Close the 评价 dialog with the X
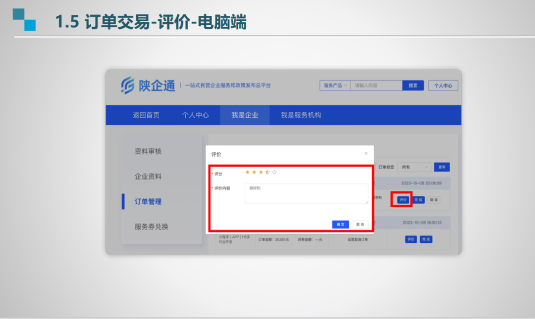This screenshot has height=319, width=535. (x=366, y=154)
